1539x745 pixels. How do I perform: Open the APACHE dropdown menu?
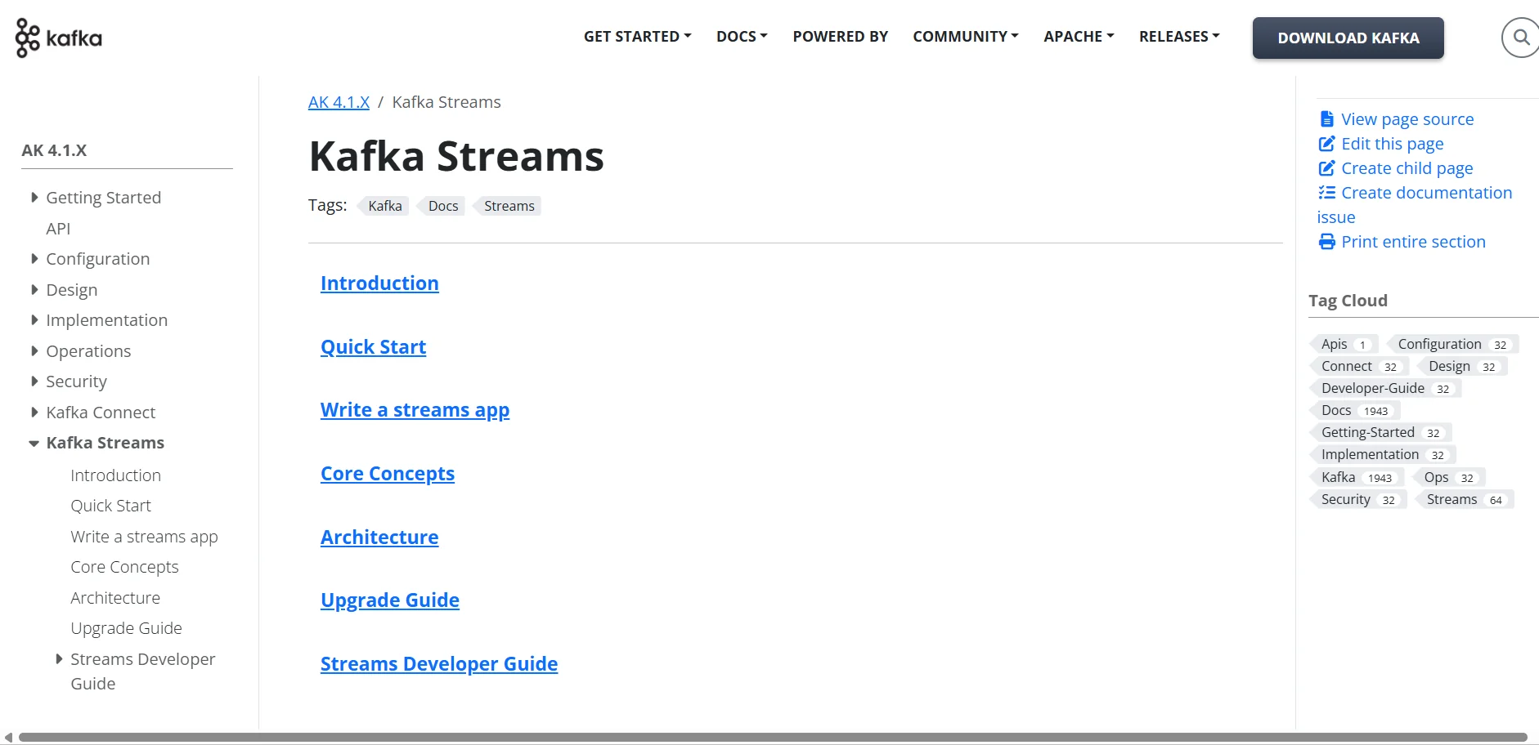click(1079, 37)
